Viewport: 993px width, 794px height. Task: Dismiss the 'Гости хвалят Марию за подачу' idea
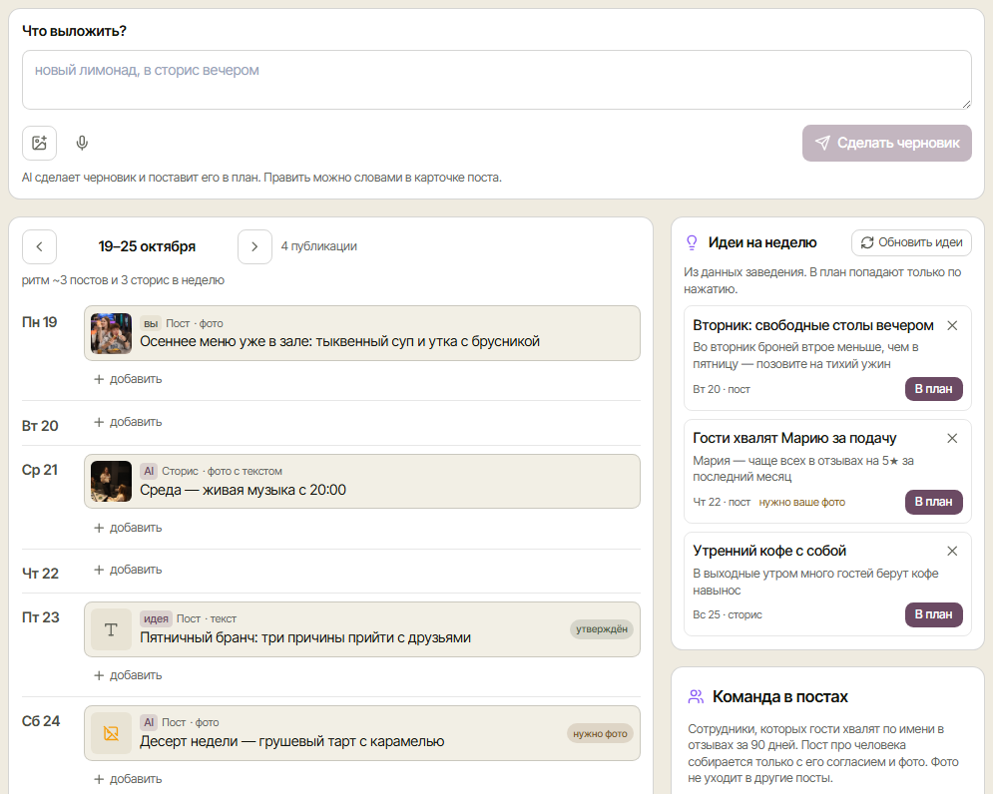952,438
